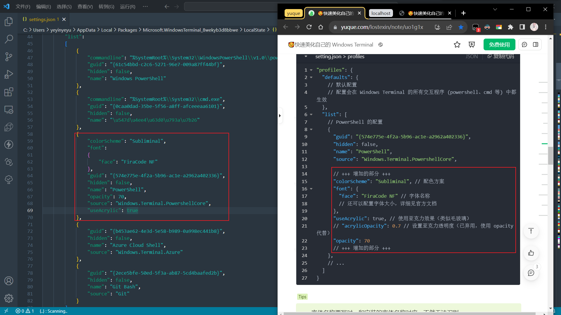Open the 编辑(E) menu
561x315 pixels.
(44, 6)
